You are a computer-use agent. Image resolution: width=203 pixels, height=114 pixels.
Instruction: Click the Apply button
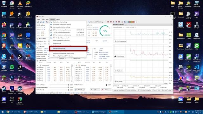coord(95,90)
